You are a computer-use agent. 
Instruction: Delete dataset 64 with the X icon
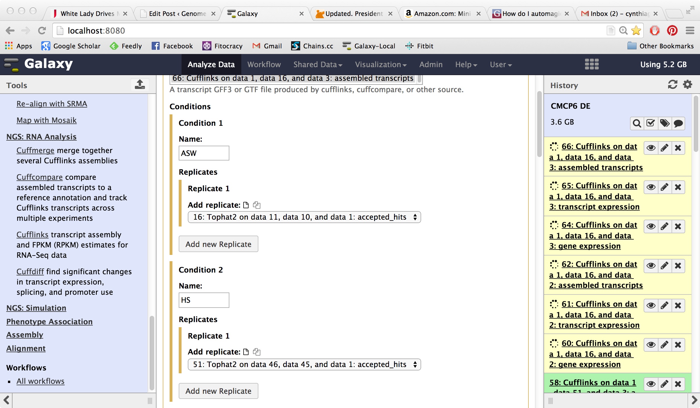point(678,226)
